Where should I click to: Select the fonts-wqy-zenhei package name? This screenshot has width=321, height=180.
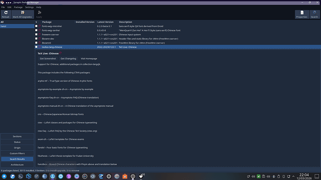51,31
